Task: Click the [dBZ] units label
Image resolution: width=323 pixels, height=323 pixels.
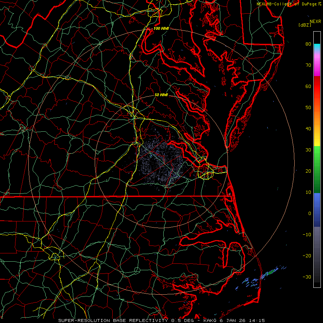Action: [304, 25]
